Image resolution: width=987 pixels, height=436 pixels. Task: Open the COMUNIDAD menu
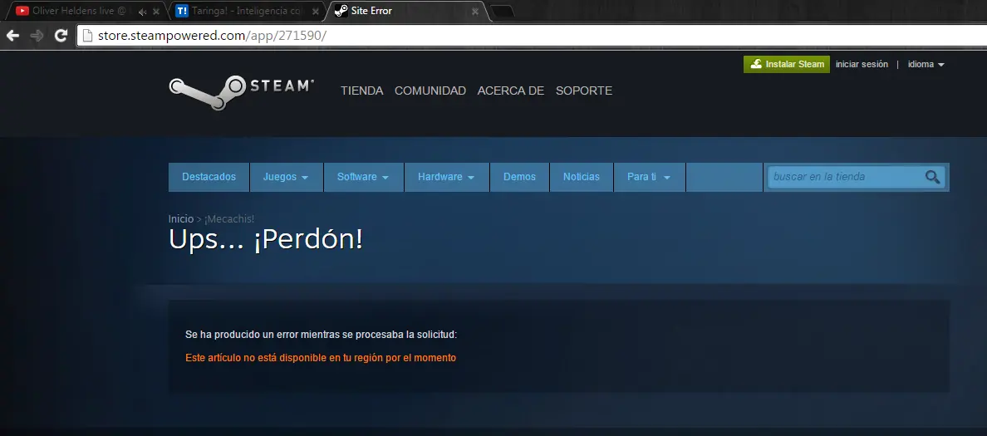point(430,91)
